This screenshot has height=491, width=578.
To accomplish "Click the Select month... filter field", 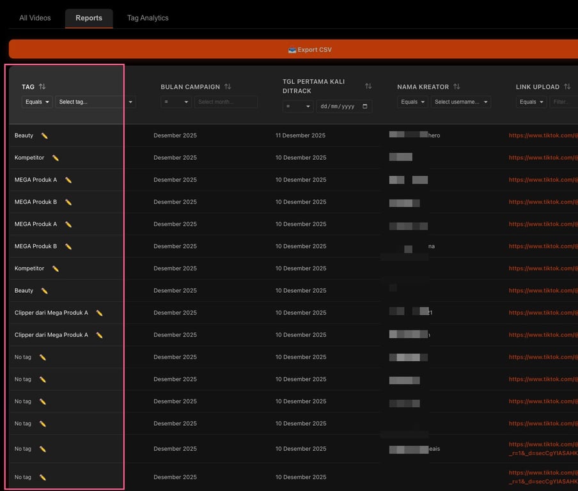I will pos(226,102).
